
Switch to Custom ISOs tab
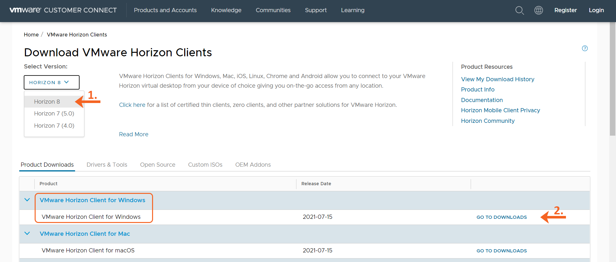click(x=205, y=165)
